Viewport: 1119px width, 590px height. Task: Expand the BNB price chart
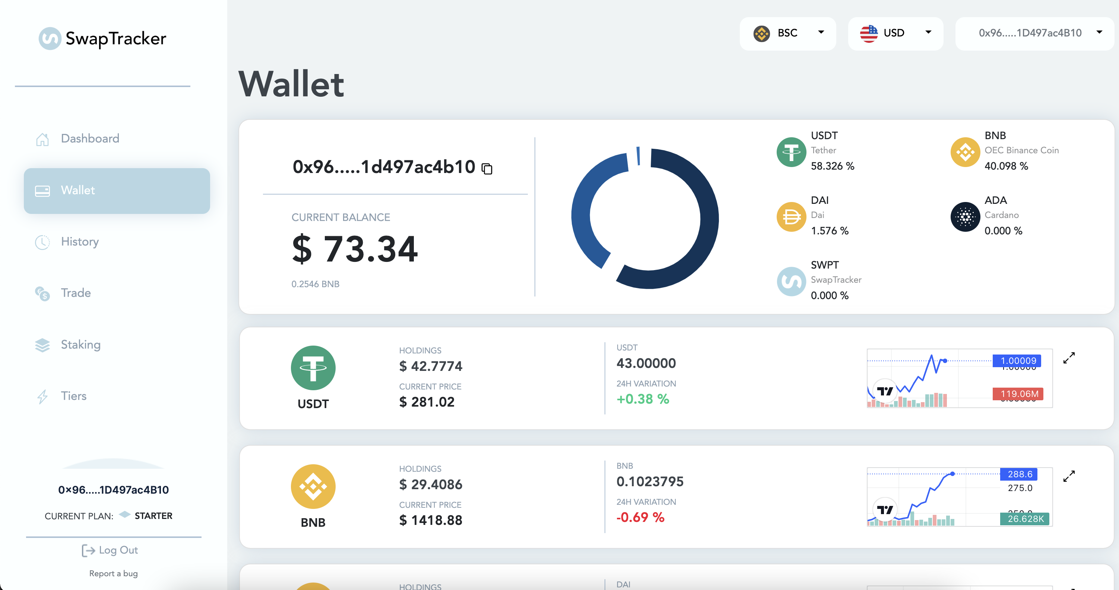[1069, 476]
